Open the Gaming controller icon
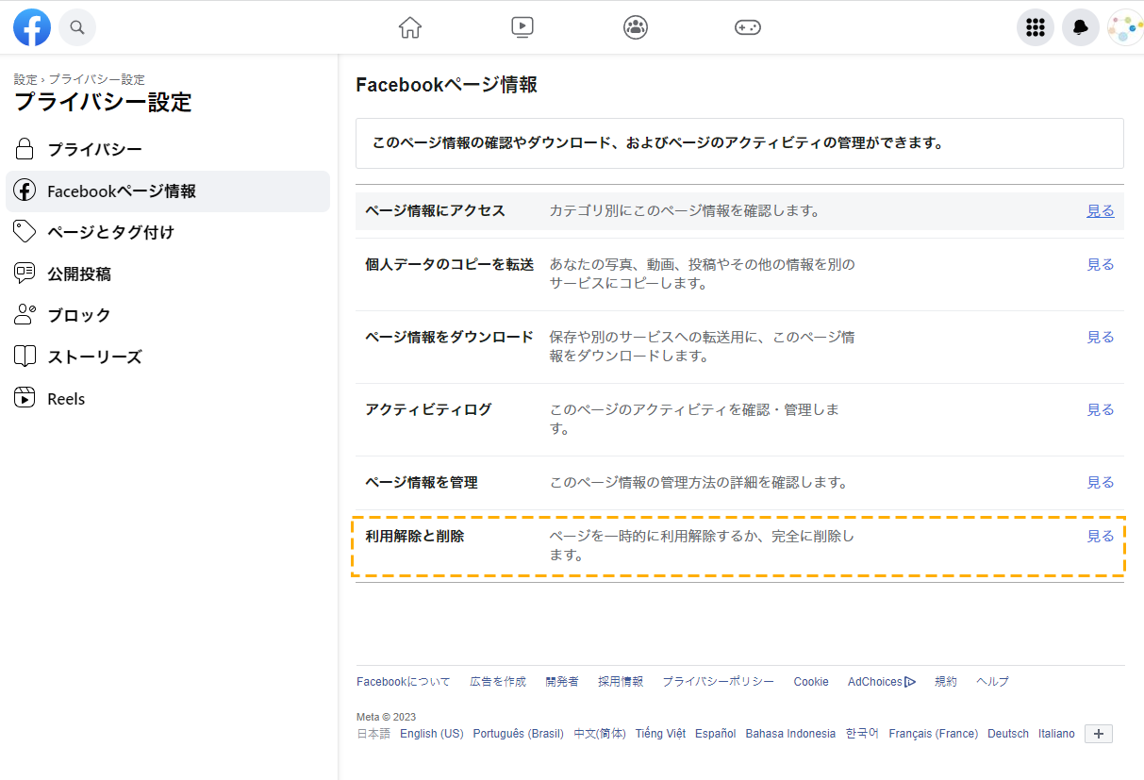Screen dimensions: 1144x780 (x=748, y=27)
